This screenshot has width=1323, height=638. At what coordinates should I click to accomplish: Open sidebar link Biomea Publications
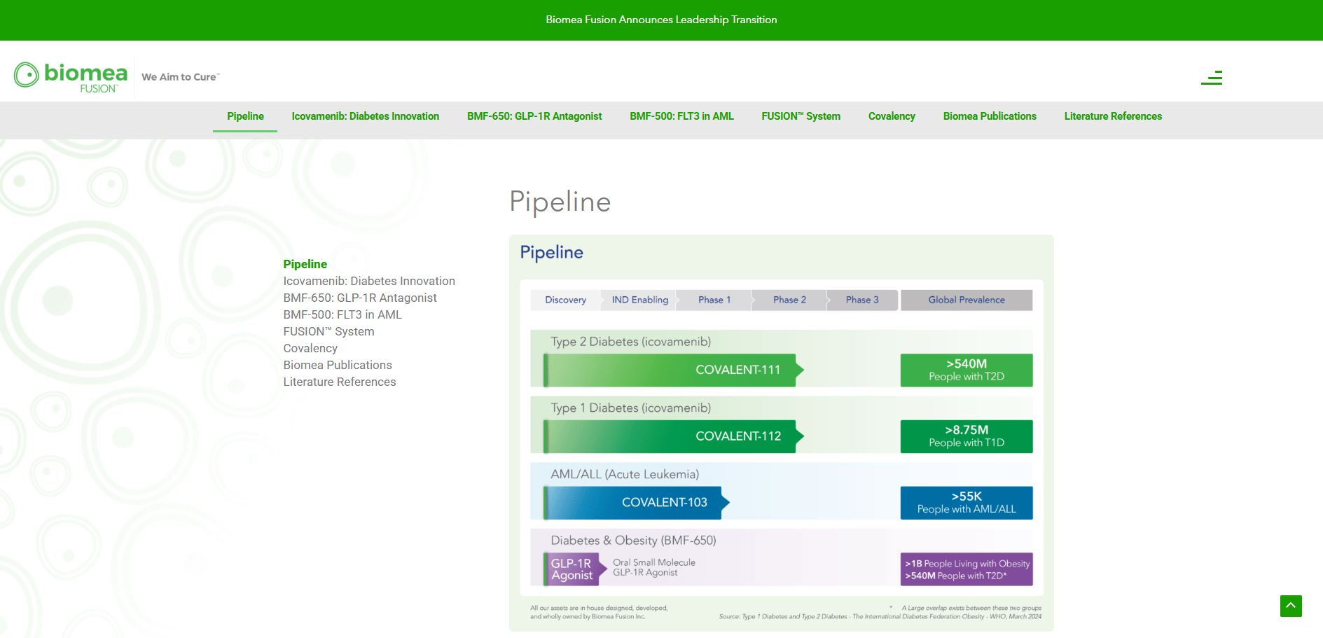click(x=338, y=365)
